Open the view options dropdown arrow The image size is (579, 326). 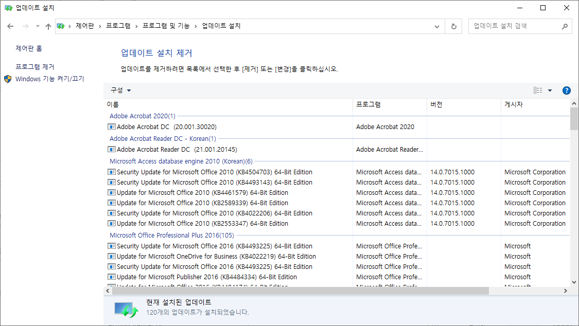point(550,90)
